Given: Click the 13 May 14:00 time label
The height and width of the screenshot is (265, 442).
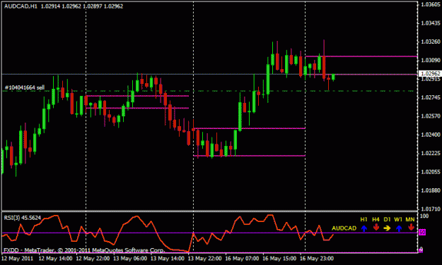Looking at the screenshot, I should (168, 258).
